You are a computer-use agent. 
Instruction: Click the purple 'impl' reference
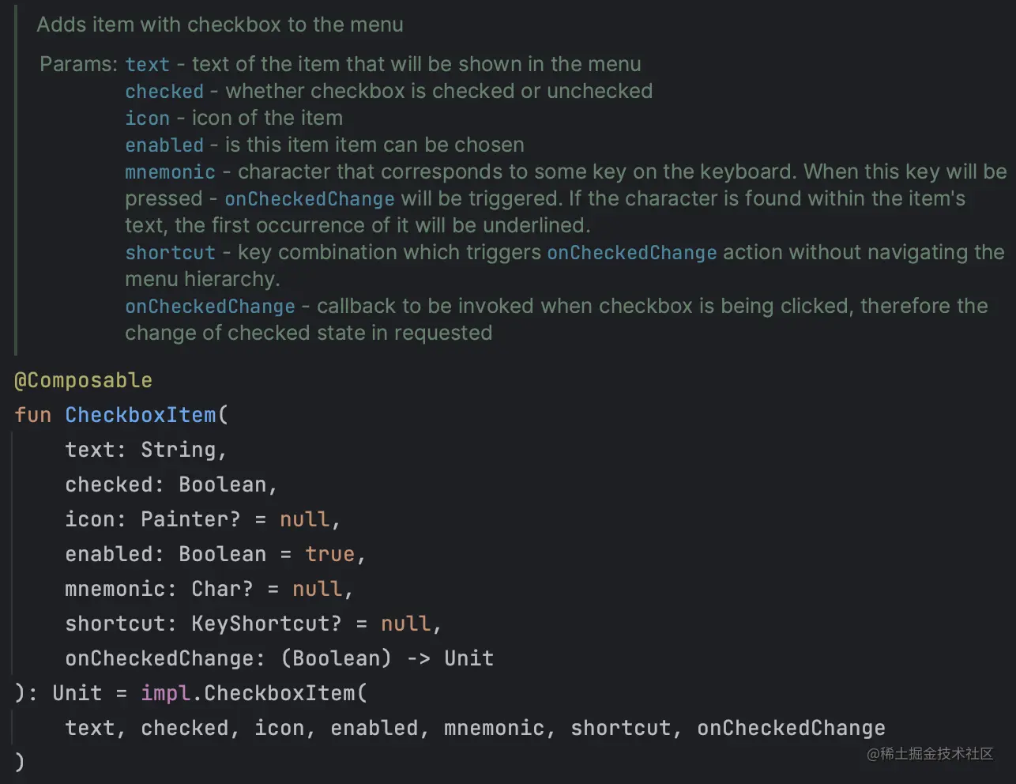tap(165, 693)
